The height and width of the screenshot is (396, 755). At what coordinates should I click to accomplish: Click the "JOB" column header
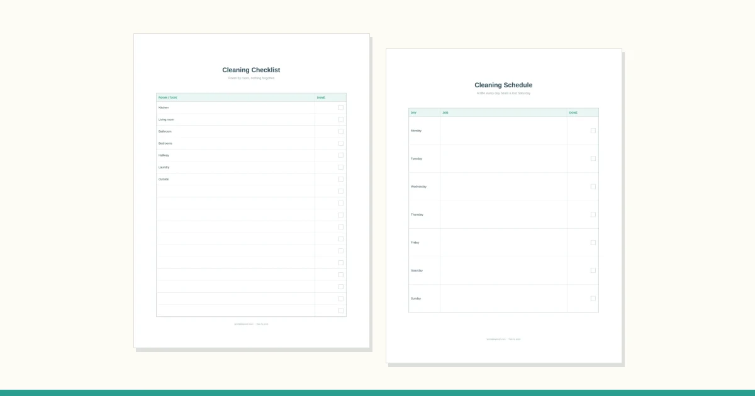click(x=445, y=113)
